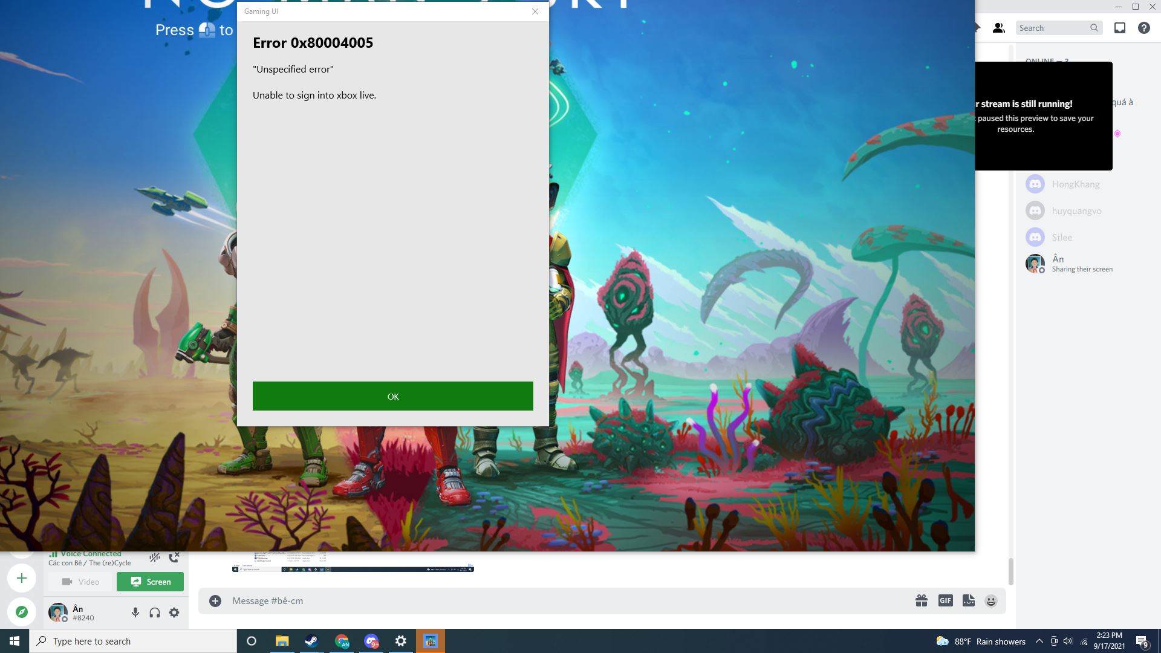Show hidden icons in the system tray
Screen dimensions: 1161x653
click(1039, 641)
